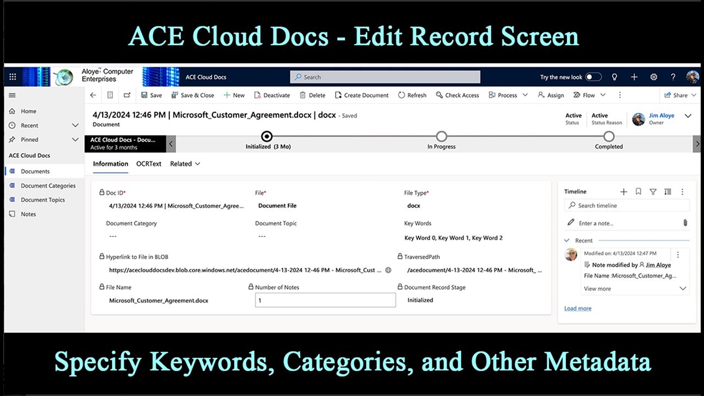Click the Create Document command

[361, 95]
